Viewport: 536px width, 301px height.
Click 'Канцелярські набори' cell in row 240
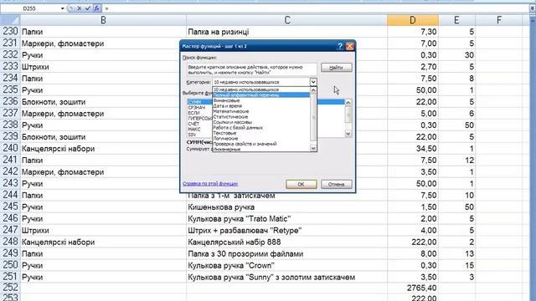point(103,149)
